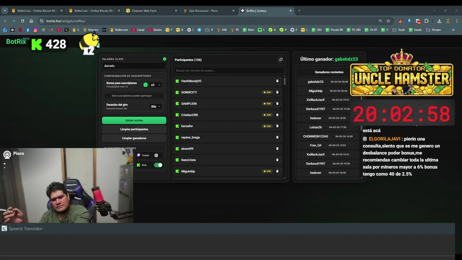Viewport: 462px width, 260px height.
Task: Remove CristianCRB with the trash icon
Action: pos(277,115)
